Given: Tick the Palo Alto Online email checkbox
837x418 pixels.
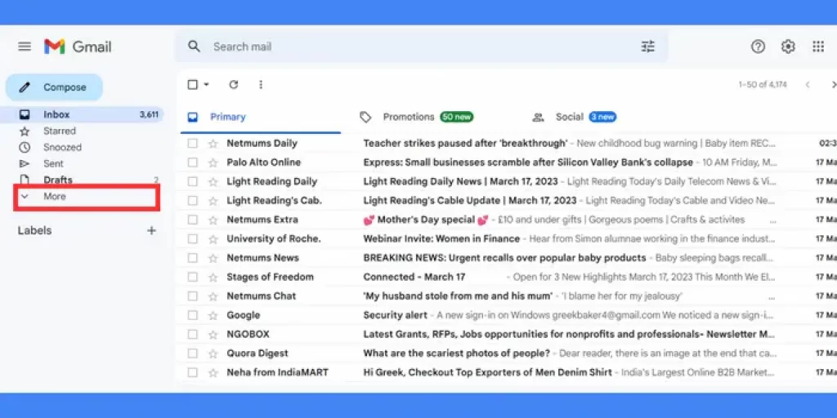Looking at the screenshot, I should [193, 162].
